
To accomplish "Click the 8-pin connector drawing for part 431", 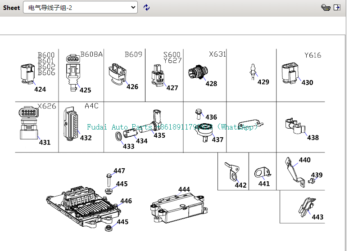I will tap(28, 123).
